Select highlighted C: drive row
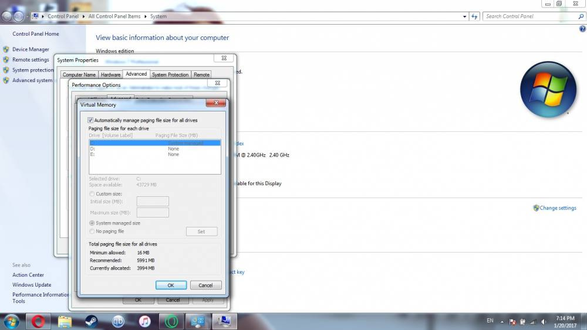Image resolution: width=587 pixels, height=330 pixels. [154, 143]
